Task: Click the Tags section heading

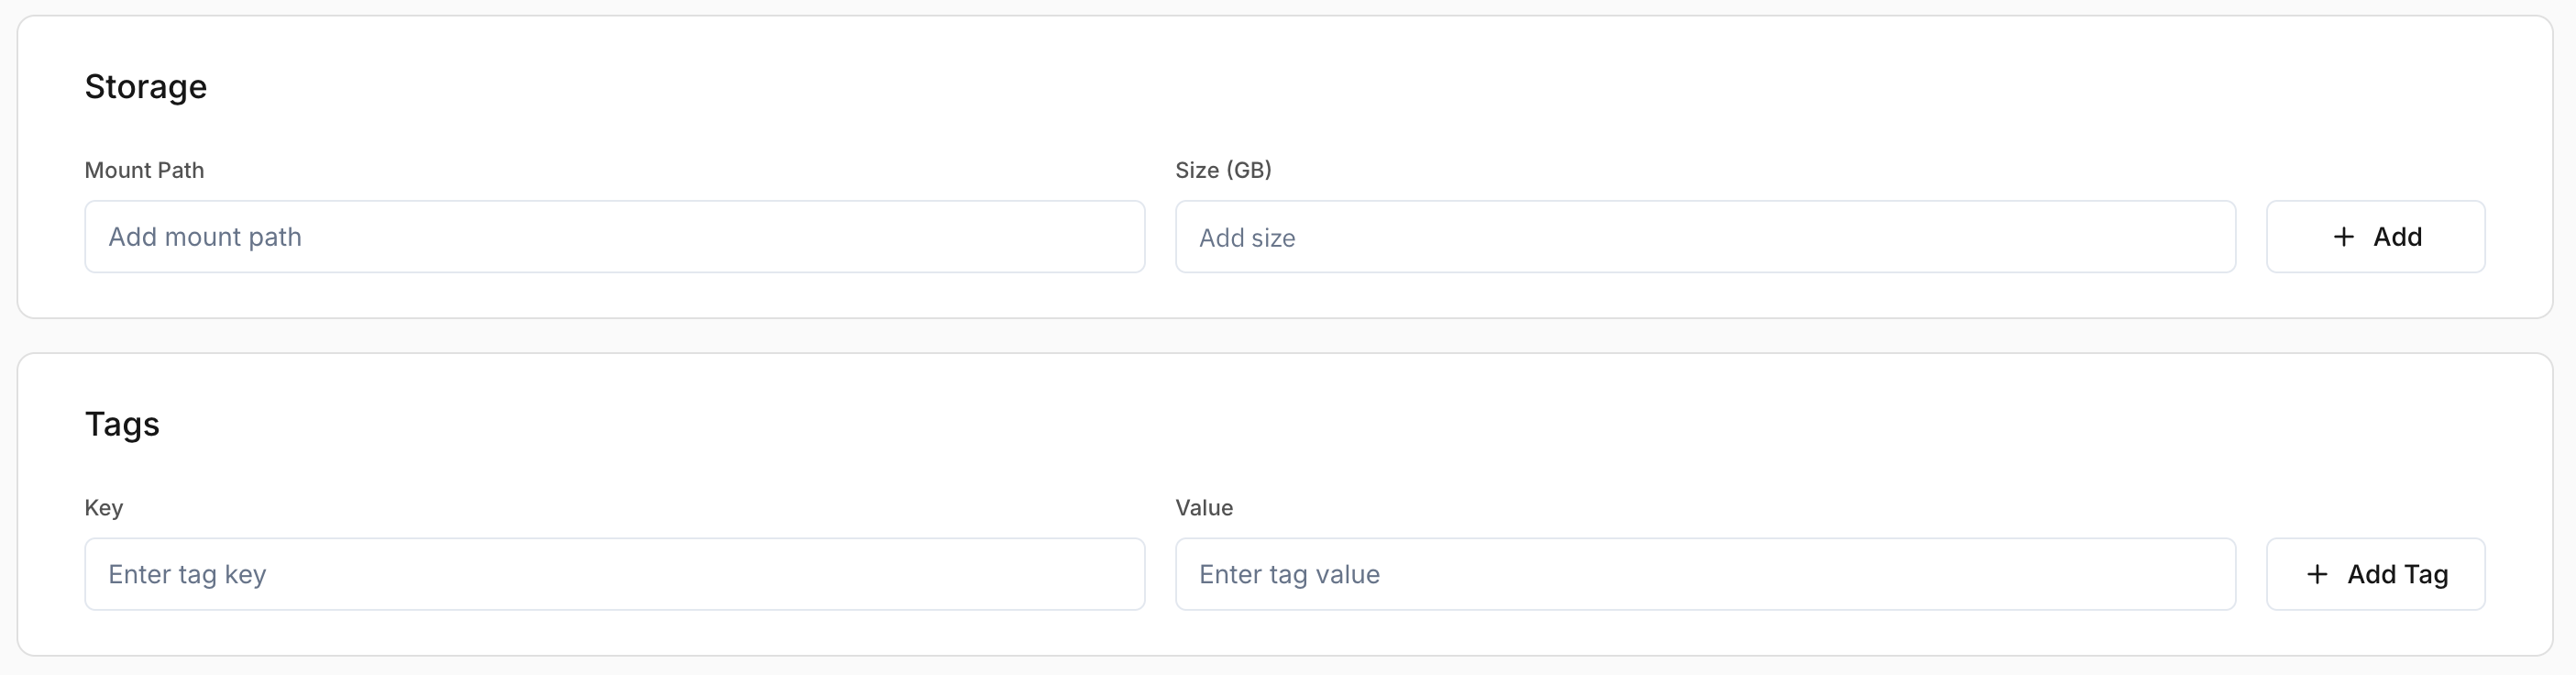Action: click(x=122, y=424)
